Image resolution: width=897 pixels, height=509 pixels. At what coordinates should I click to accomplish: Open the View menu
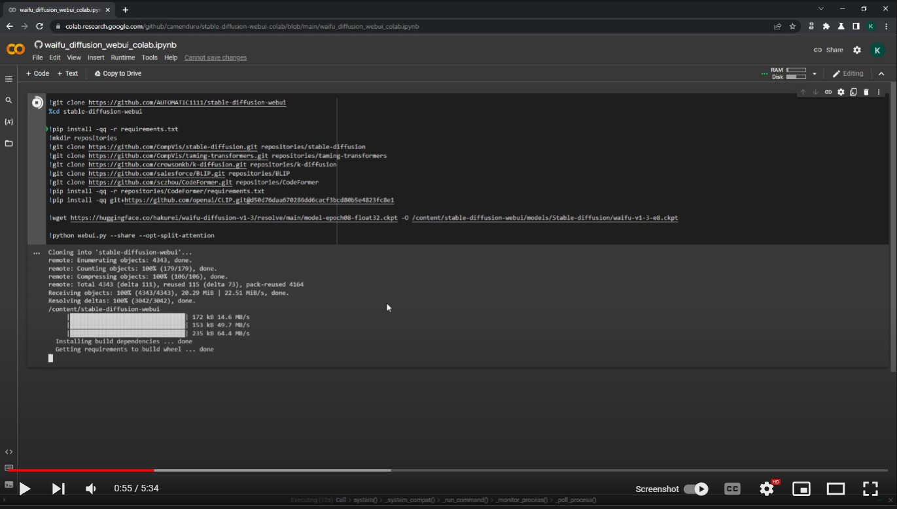coord(74,57)
